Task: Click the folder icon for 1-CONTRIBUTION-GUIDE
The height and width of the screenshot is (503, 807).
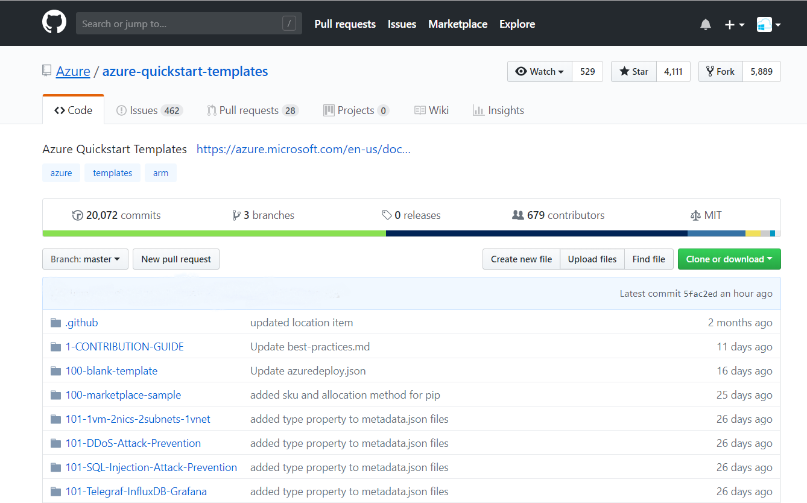Action: click(56, 347)
